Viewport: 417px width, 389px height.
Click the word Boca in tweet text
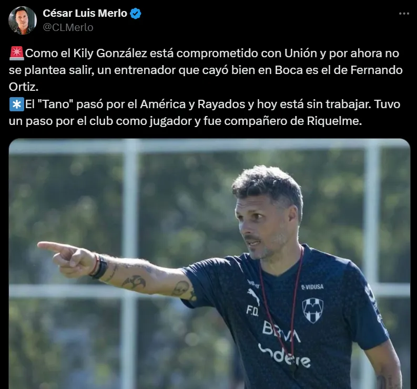pyautogui.click(x=289, y=70)
